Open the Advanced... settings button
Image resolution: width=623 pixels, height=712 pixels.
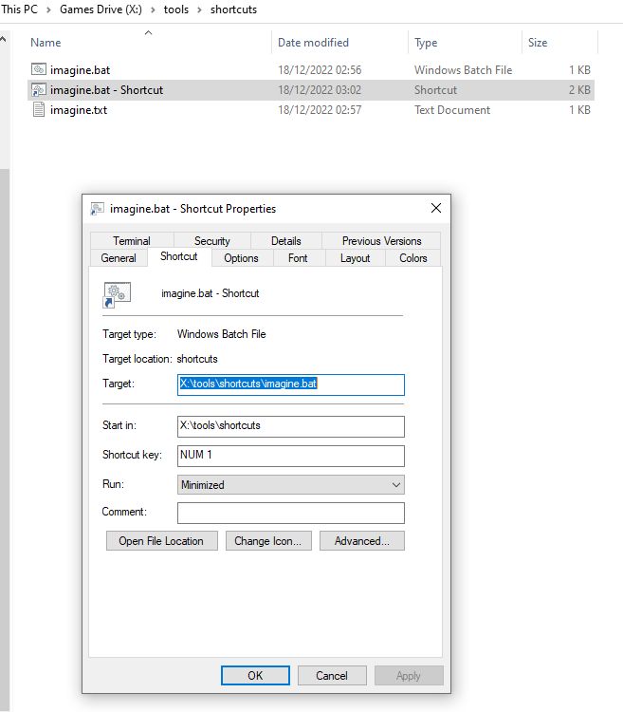(362, 541)
